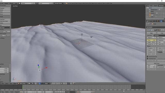Open the Set Origin dropdown
Screen dimensions: 165x93
click(5, 27)
